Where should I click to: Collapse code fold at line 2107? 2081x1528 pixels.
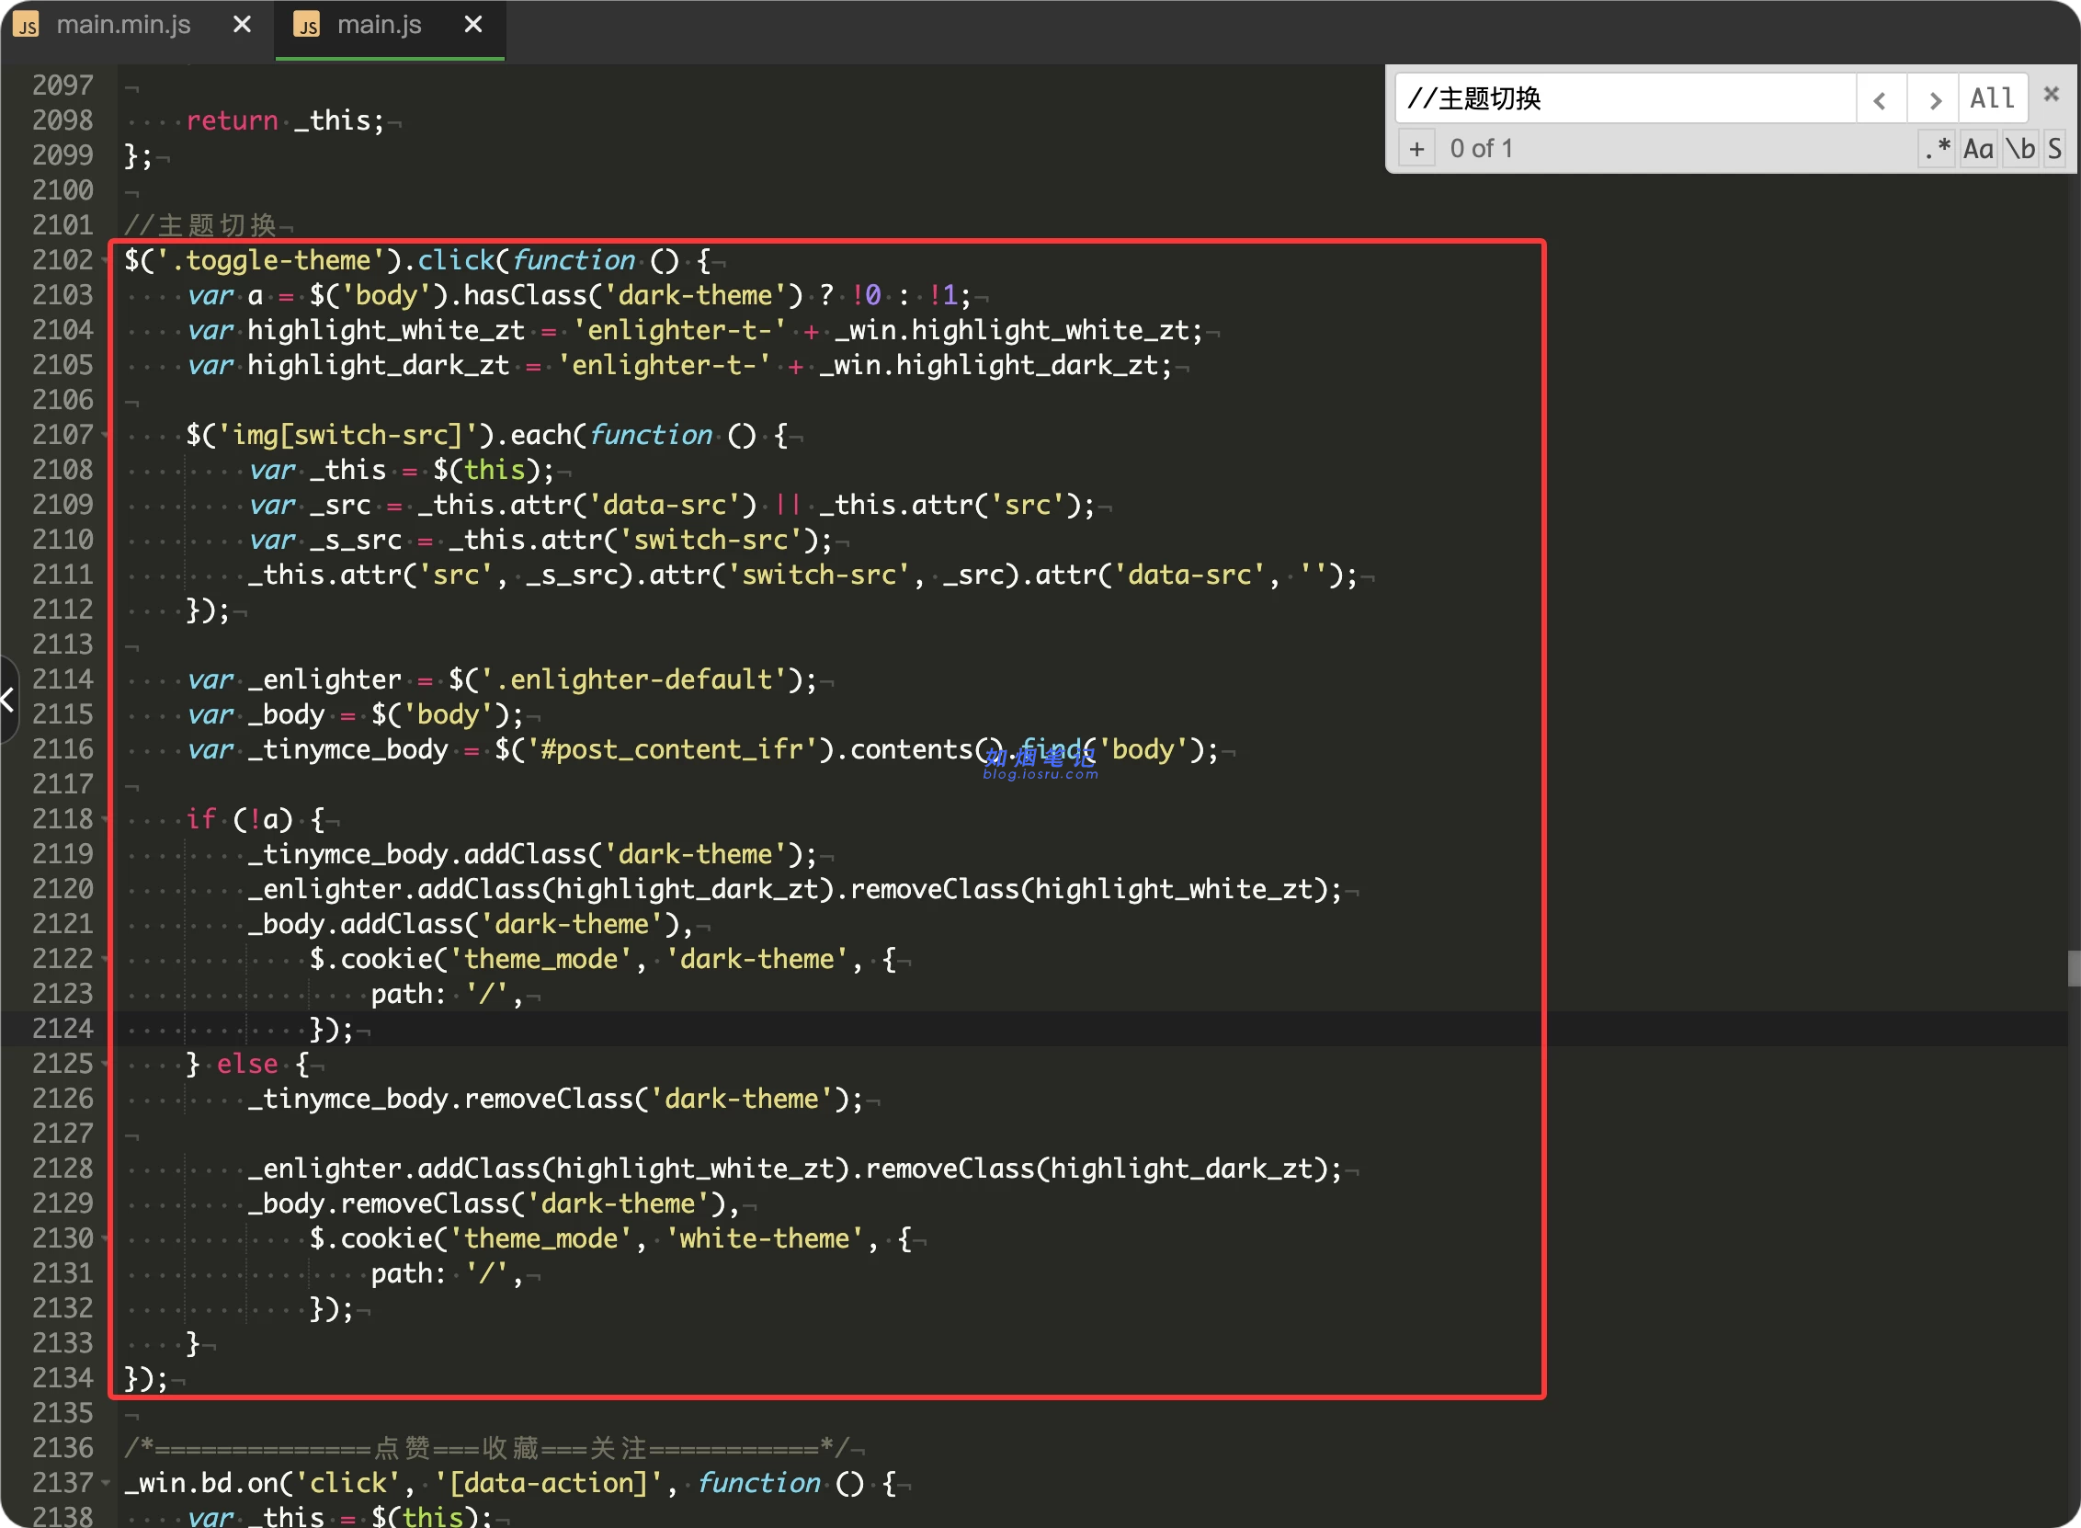point(106,436)
